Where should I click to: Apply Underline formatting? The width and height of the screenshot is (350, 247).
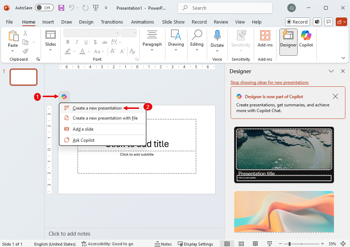(x=86, y=42)
